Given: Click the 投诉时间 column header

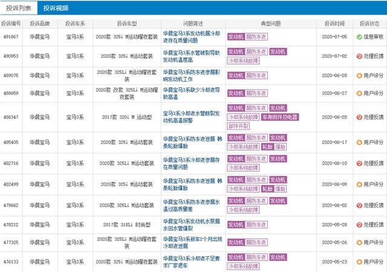Looking at the screenshot, I should 334,24.
